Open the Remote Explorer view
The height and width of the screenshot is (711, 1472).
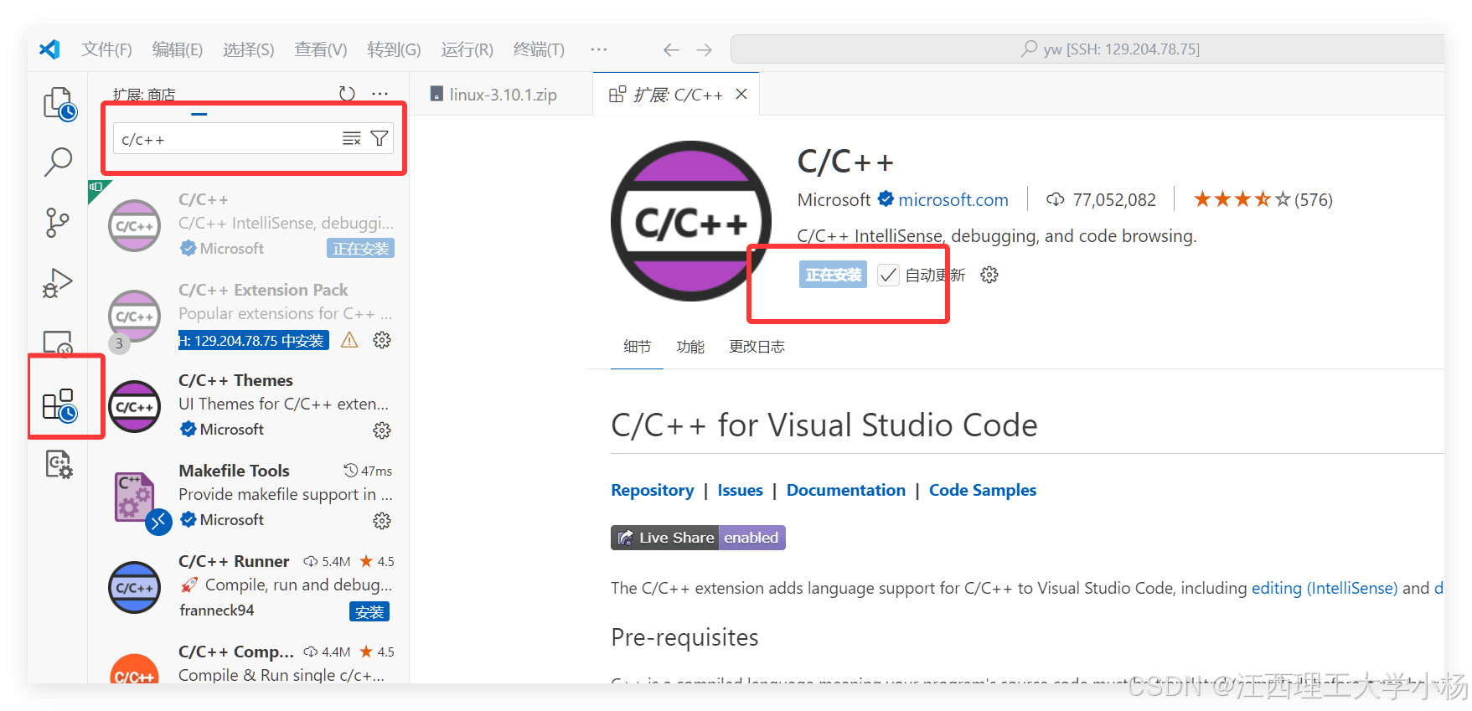tap(58, 343)
